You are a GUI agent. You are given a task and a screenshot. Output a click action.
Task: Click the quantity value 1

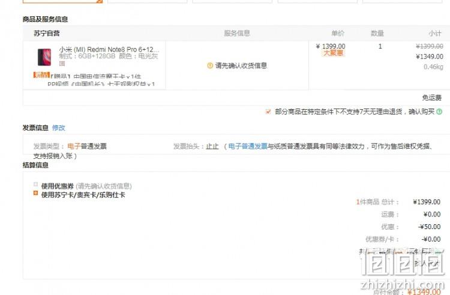click(380, 46)
